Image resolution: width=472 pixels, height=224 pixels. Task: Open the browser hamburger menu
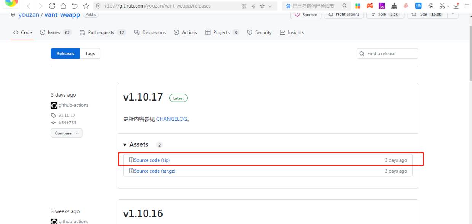tap(467, 6)
